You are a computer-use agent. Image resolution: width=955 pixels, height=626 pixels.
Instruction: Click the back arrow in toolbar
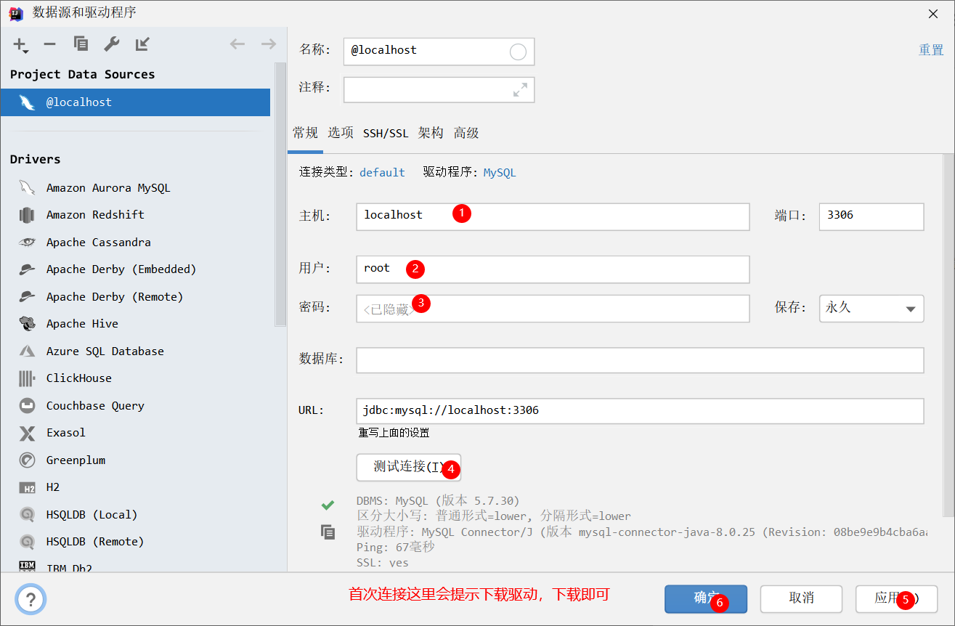[237, 44]
